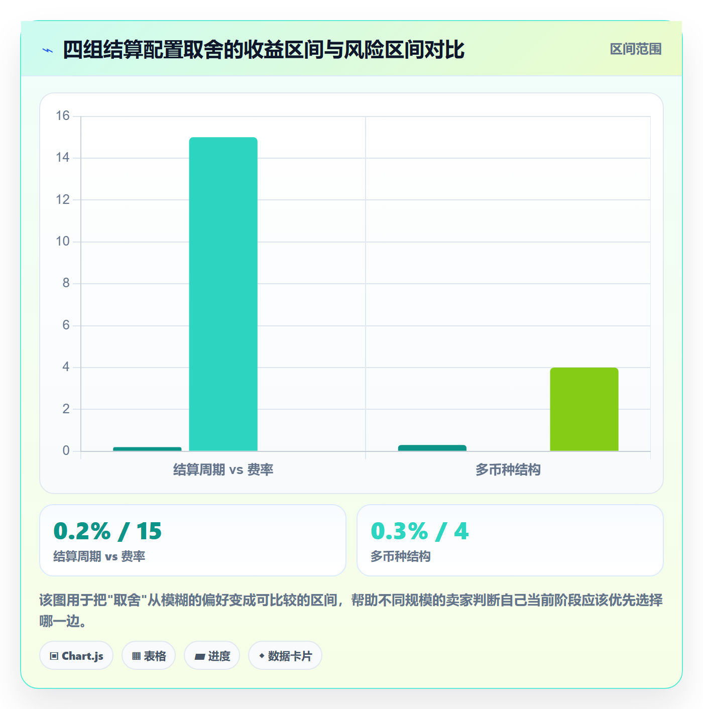Click the 数据卡片 tag chip
Screen dimensions: 703x709
285,656
